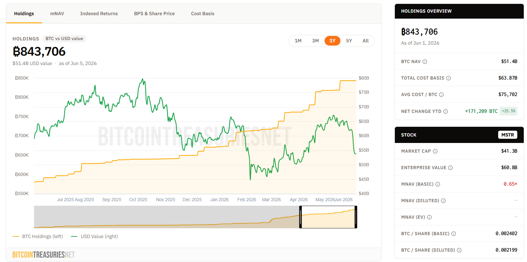Select the ₿843,706 holdings headline value

click(x=39, y=51)
